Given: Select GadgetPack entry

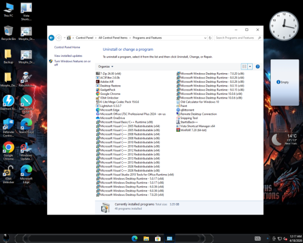Looking at the screenshot, I should 105,89.
